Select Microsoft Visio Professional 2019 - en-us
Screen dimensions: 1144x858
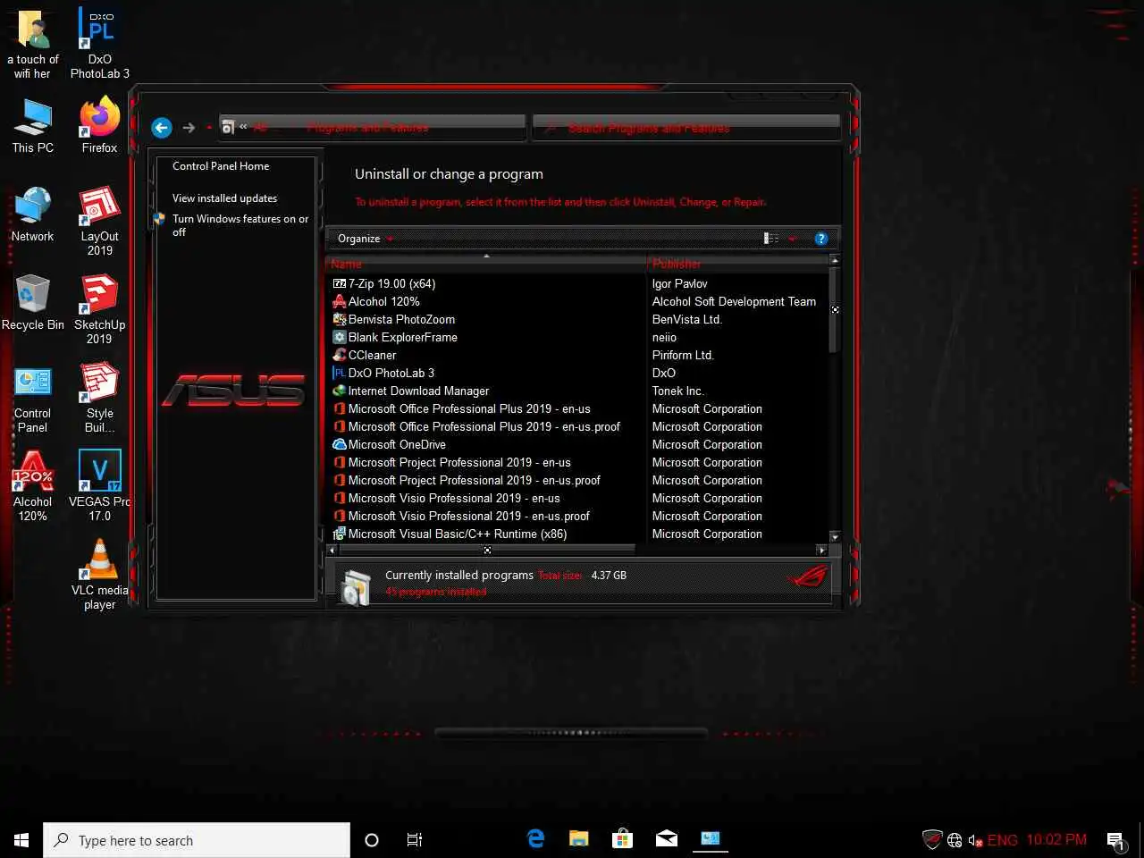pyautogui.click(x=454, y=498)
